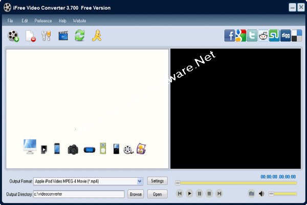Share on StumbleUpon icon

(x=274, y=35)
